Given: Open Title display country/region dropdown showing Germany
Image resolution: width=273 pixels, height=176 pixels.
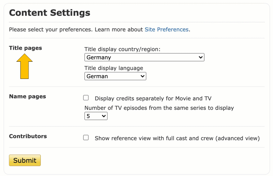Looking at the screenshot, I should click(x=144, y=57).
